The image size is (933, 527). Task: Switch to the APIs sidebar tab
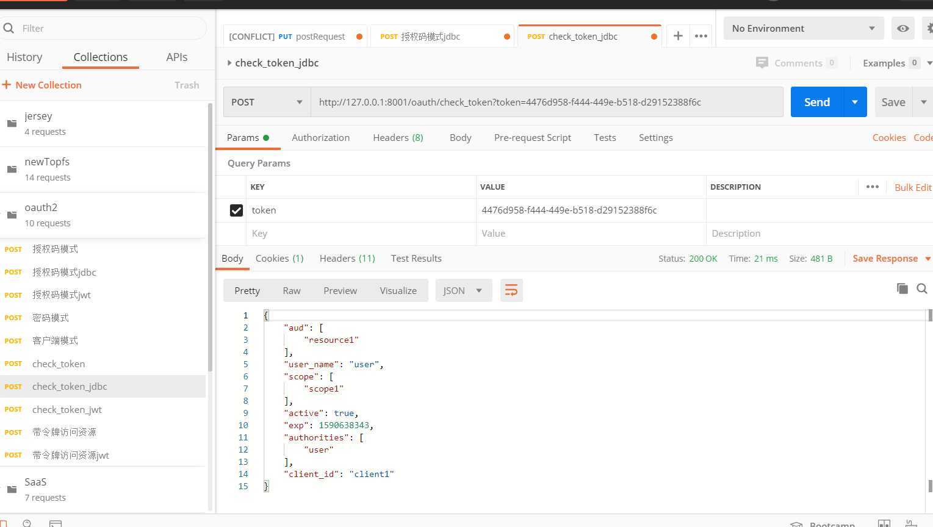coord(177,57)
